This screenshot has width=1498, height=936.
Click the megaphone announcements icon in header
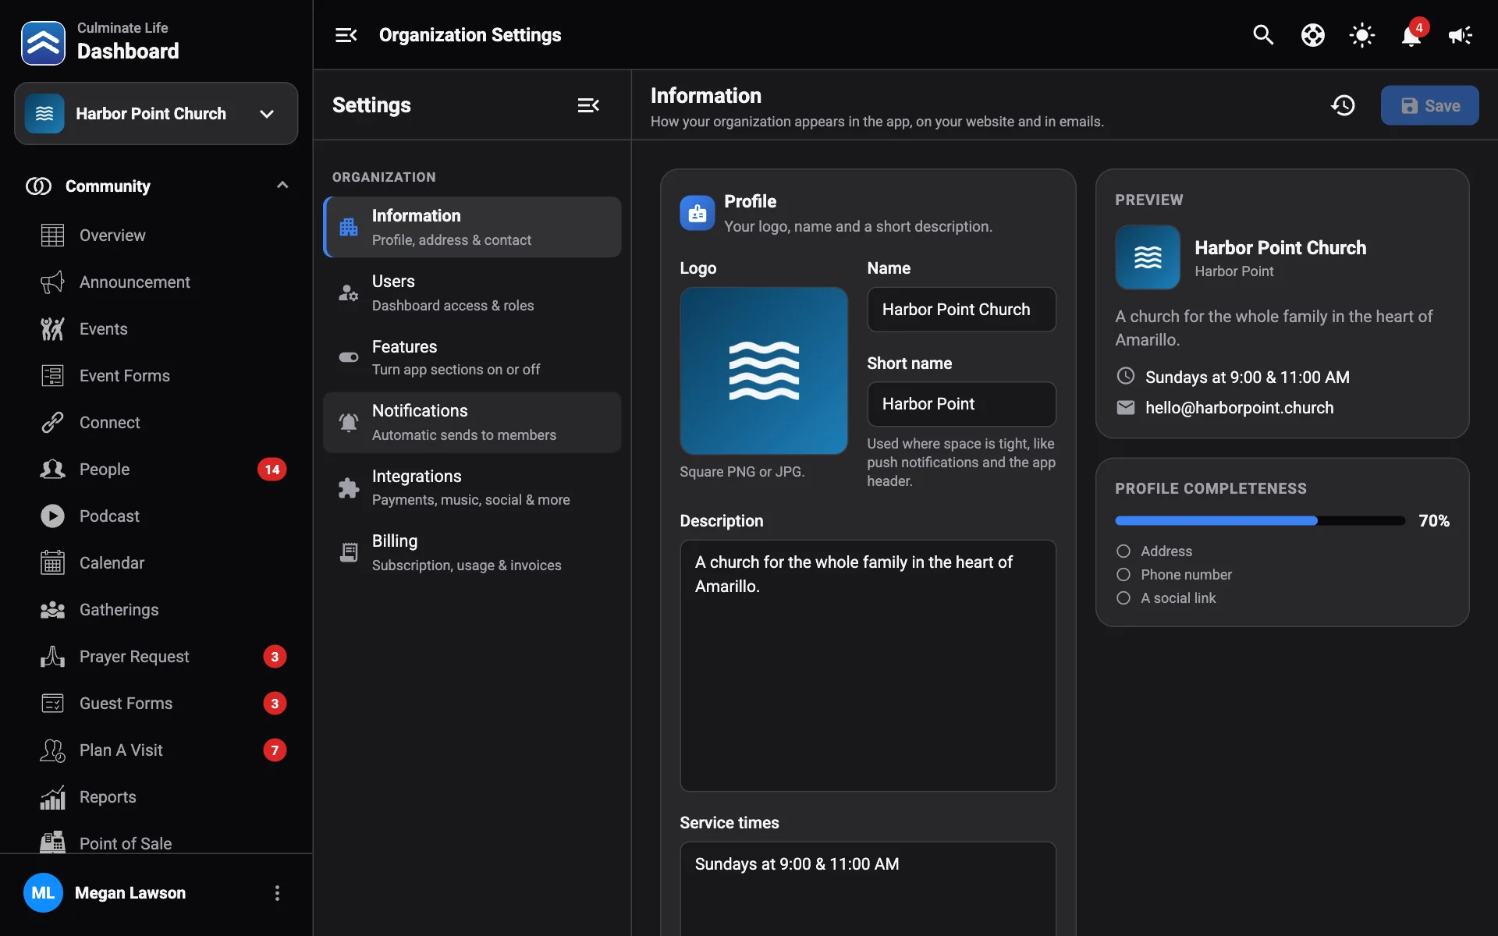pos(1460,35)
